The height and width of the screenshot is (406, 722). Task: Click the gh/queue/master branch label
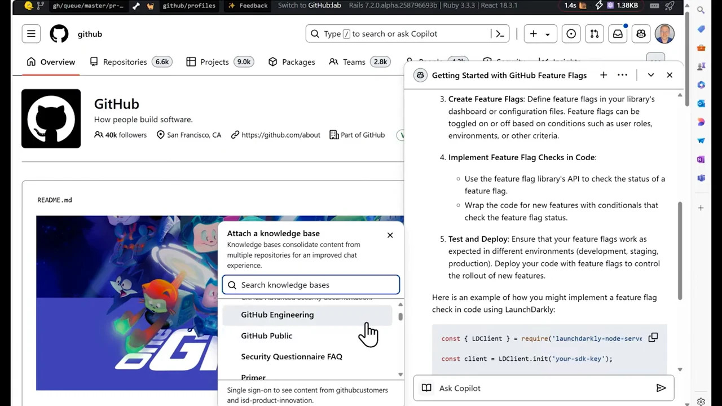88,6
